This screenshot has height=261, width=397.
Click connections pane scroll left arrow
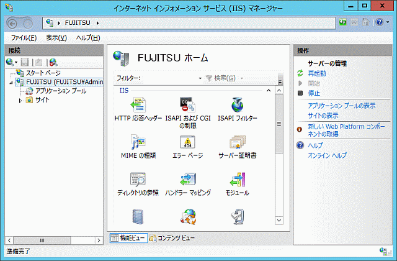click(9, 240)
